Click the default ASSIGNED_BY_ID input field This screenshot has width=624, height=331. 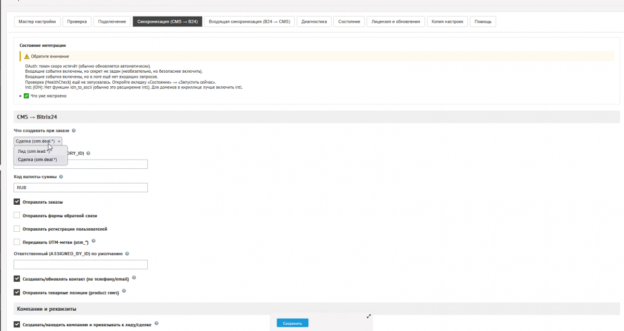tap(81, 264)
